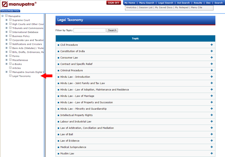Screen dimensions: 225x157
Task: Expand Notifications and Circulars node
Action: coord(6,44)
